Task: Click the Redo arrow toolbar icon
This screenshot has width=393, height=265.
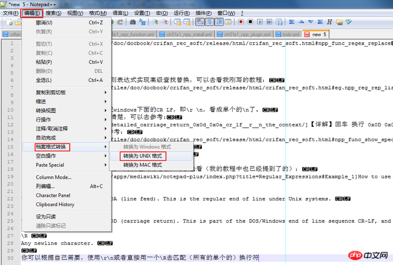Action: pyautogui.click(x=120, y=22)
